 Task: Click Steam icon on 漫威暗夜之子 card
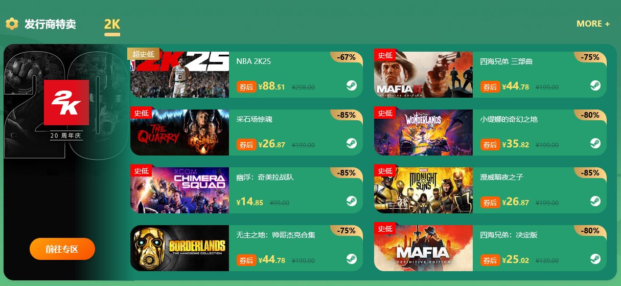595,201
